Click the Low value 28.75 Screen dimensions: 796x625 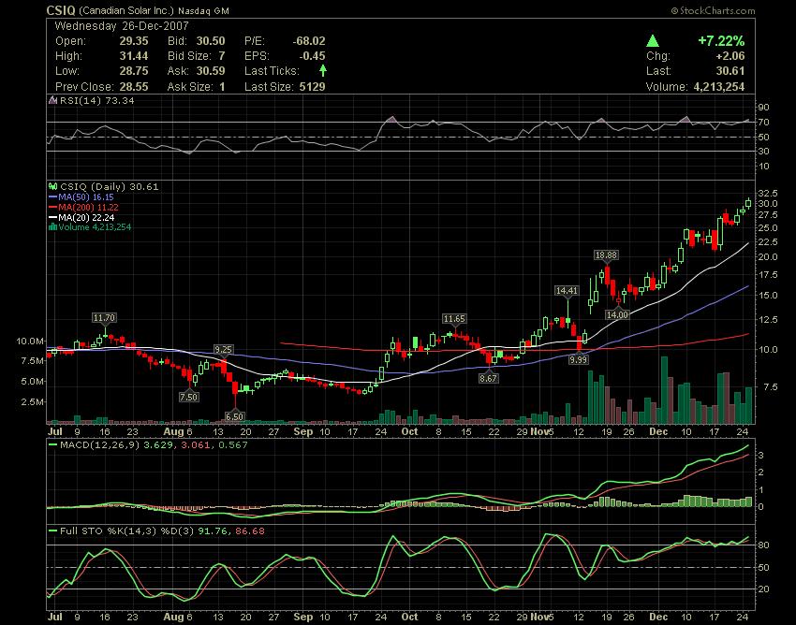click(x=134, y=71)
